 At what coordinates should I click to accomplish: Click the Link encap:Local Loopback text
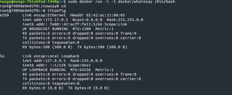click(x=51, y=56)
